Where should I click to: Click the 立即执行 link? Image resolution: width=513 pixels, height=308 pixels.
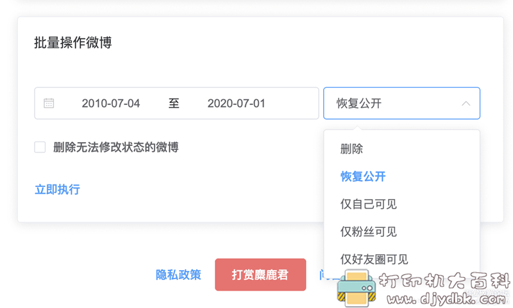pos(57,190)
